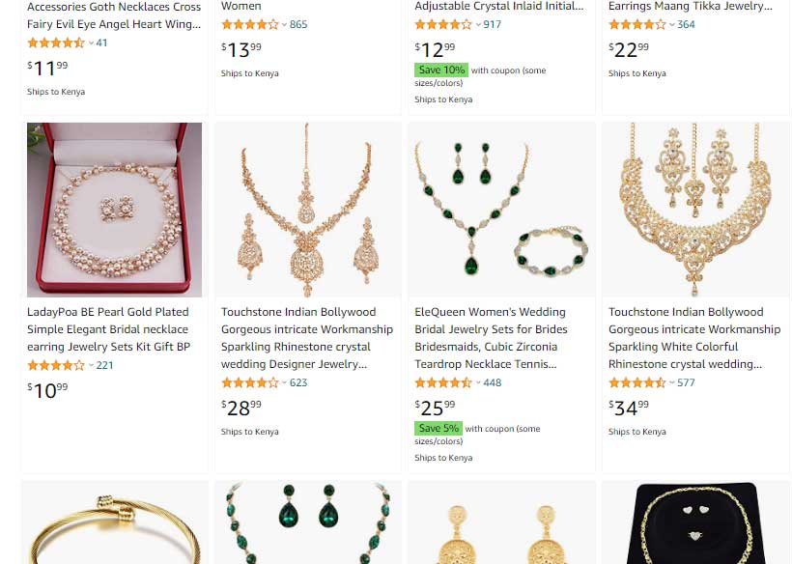The width and height of the screenshot is (792, 564).
Task: Expand rating chevron next to 448 reviews
Action: pos(478,382)
